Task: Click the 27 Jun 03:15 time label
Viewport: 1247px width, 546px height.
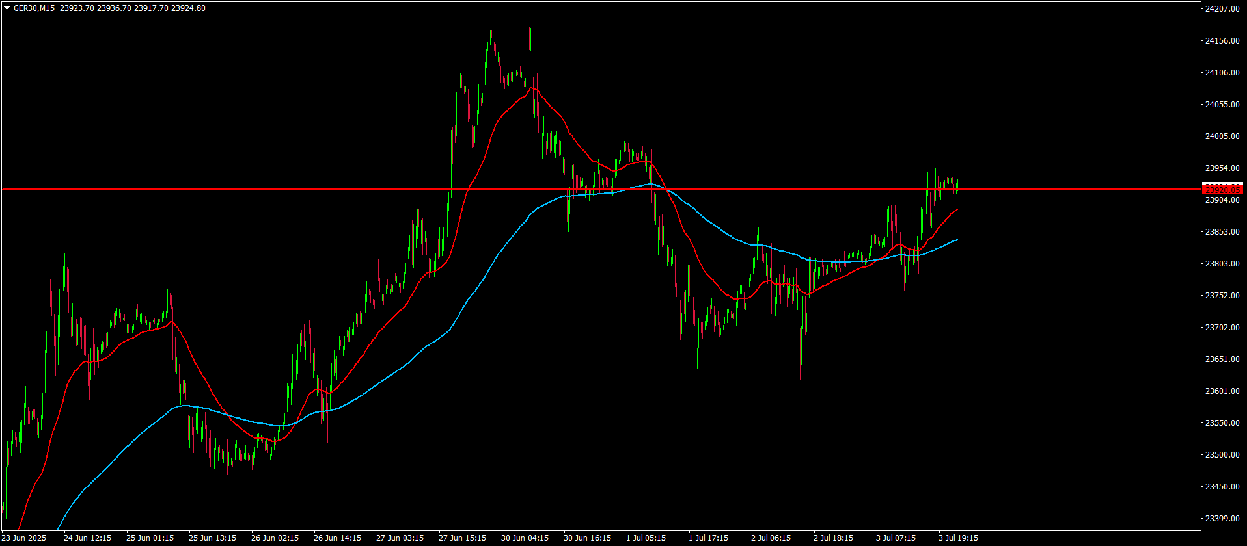Action: click(x=400, y=538)
